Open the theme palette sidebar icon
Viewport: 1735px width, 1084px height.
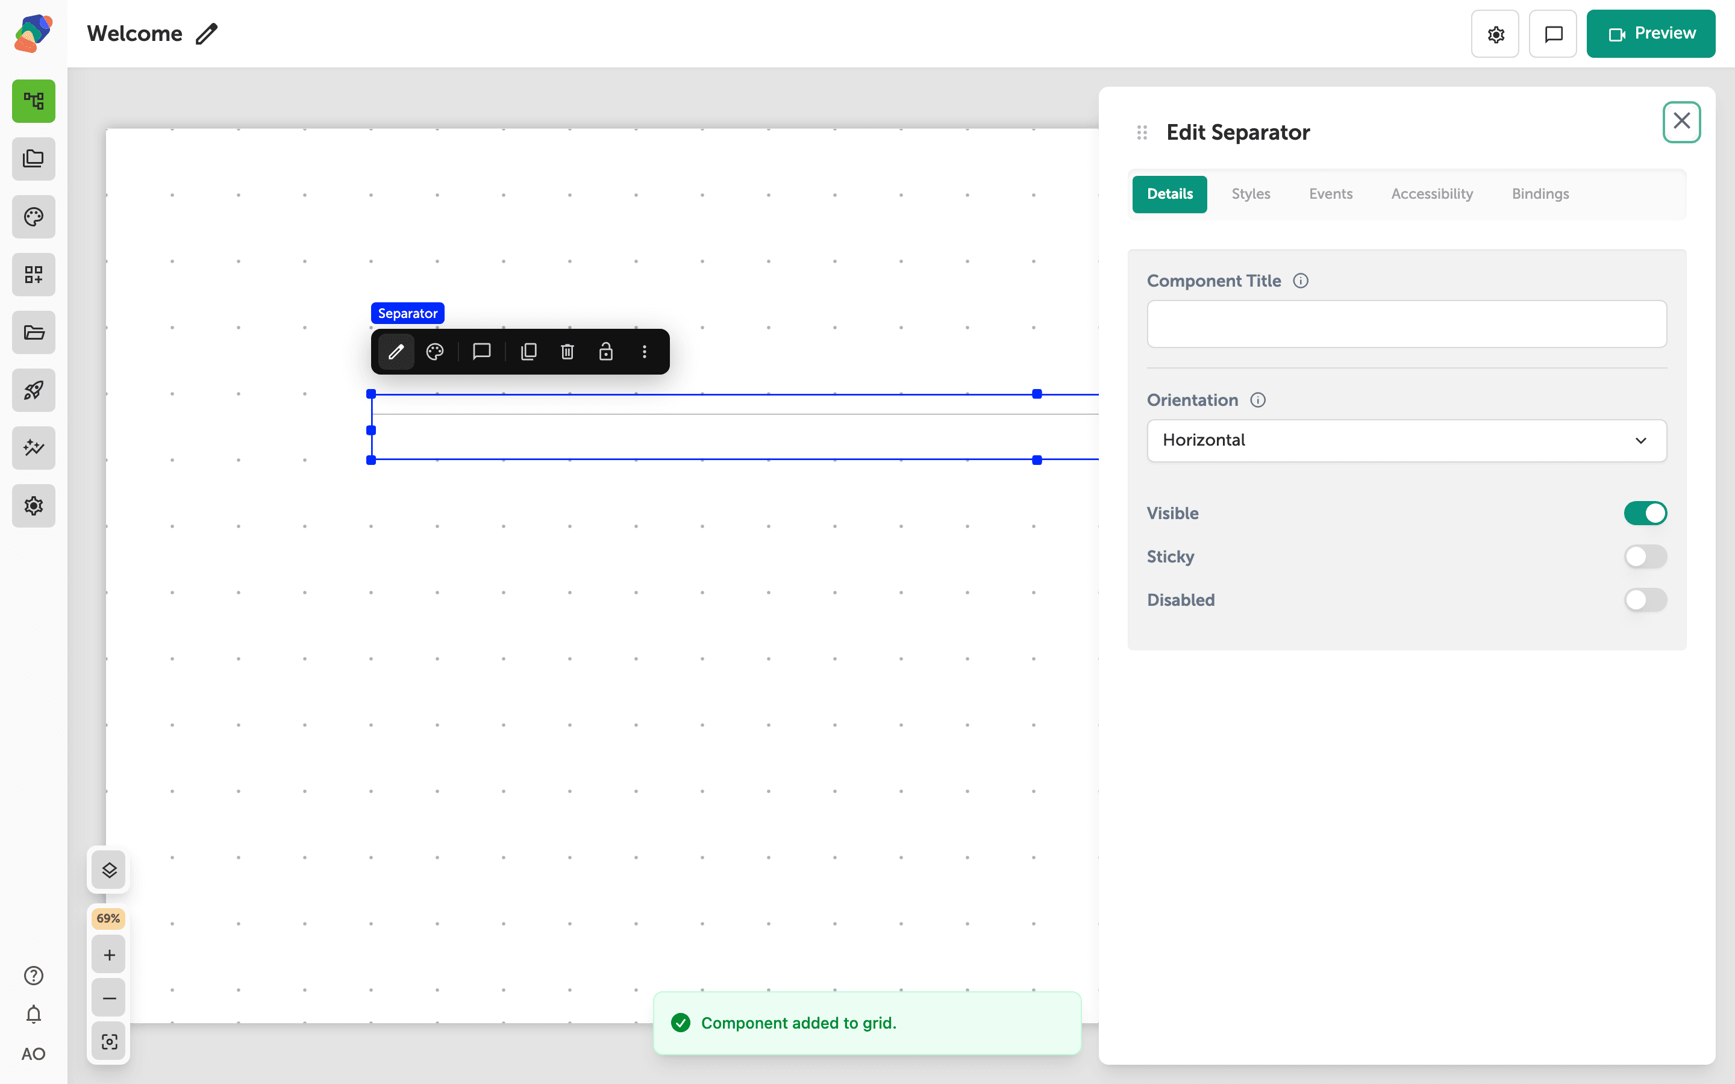pos(34,217)
